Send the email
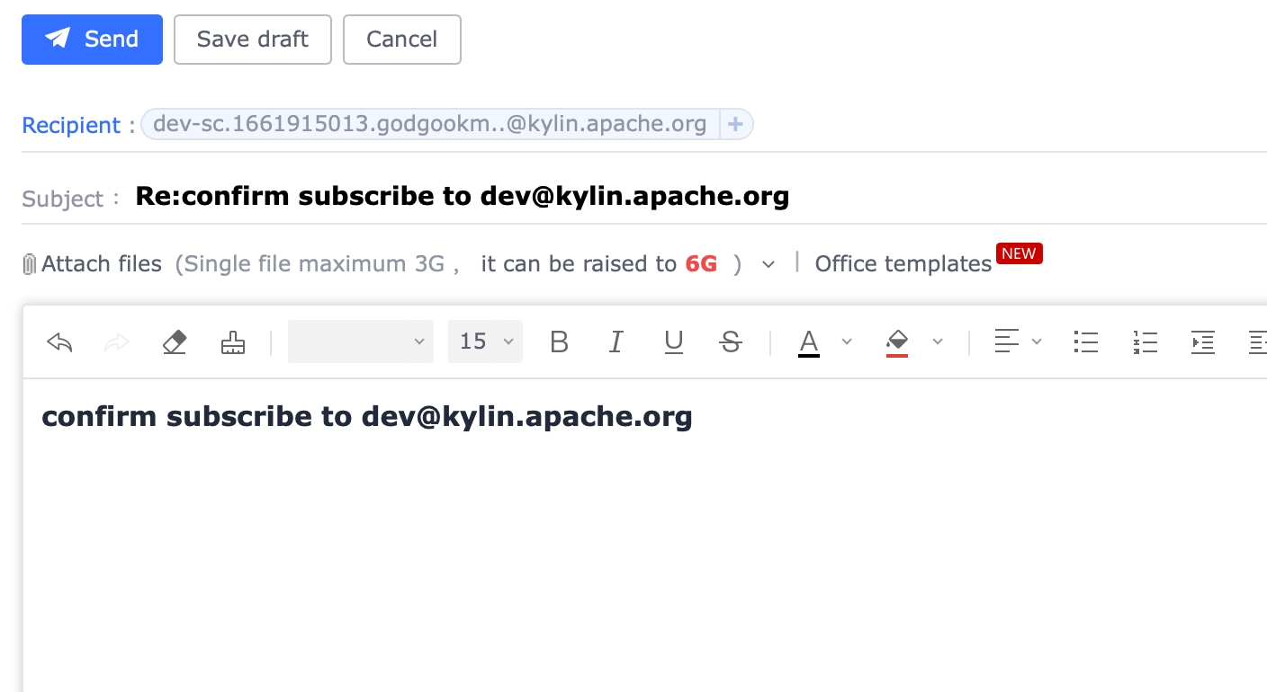Image resolution: width=1267 pixels, height=692 pixels. click(92, 40)
